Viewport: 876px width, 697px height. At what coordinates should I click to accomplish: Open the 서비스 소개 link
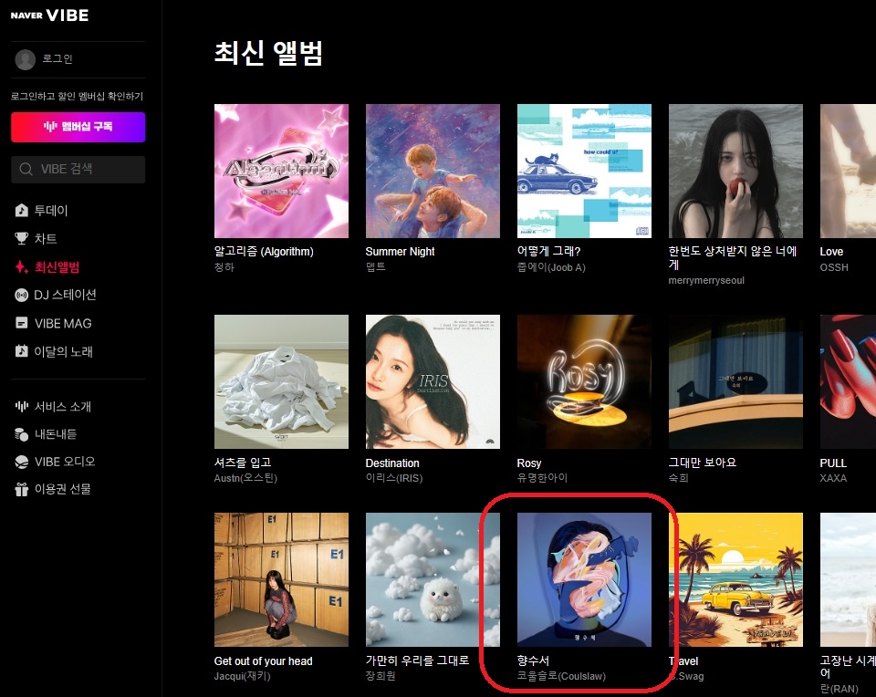click(x=63, y=406)
